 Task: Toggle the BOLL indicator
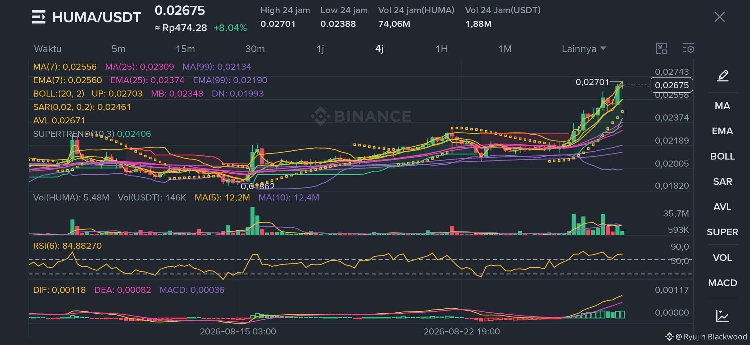point(722,156)
